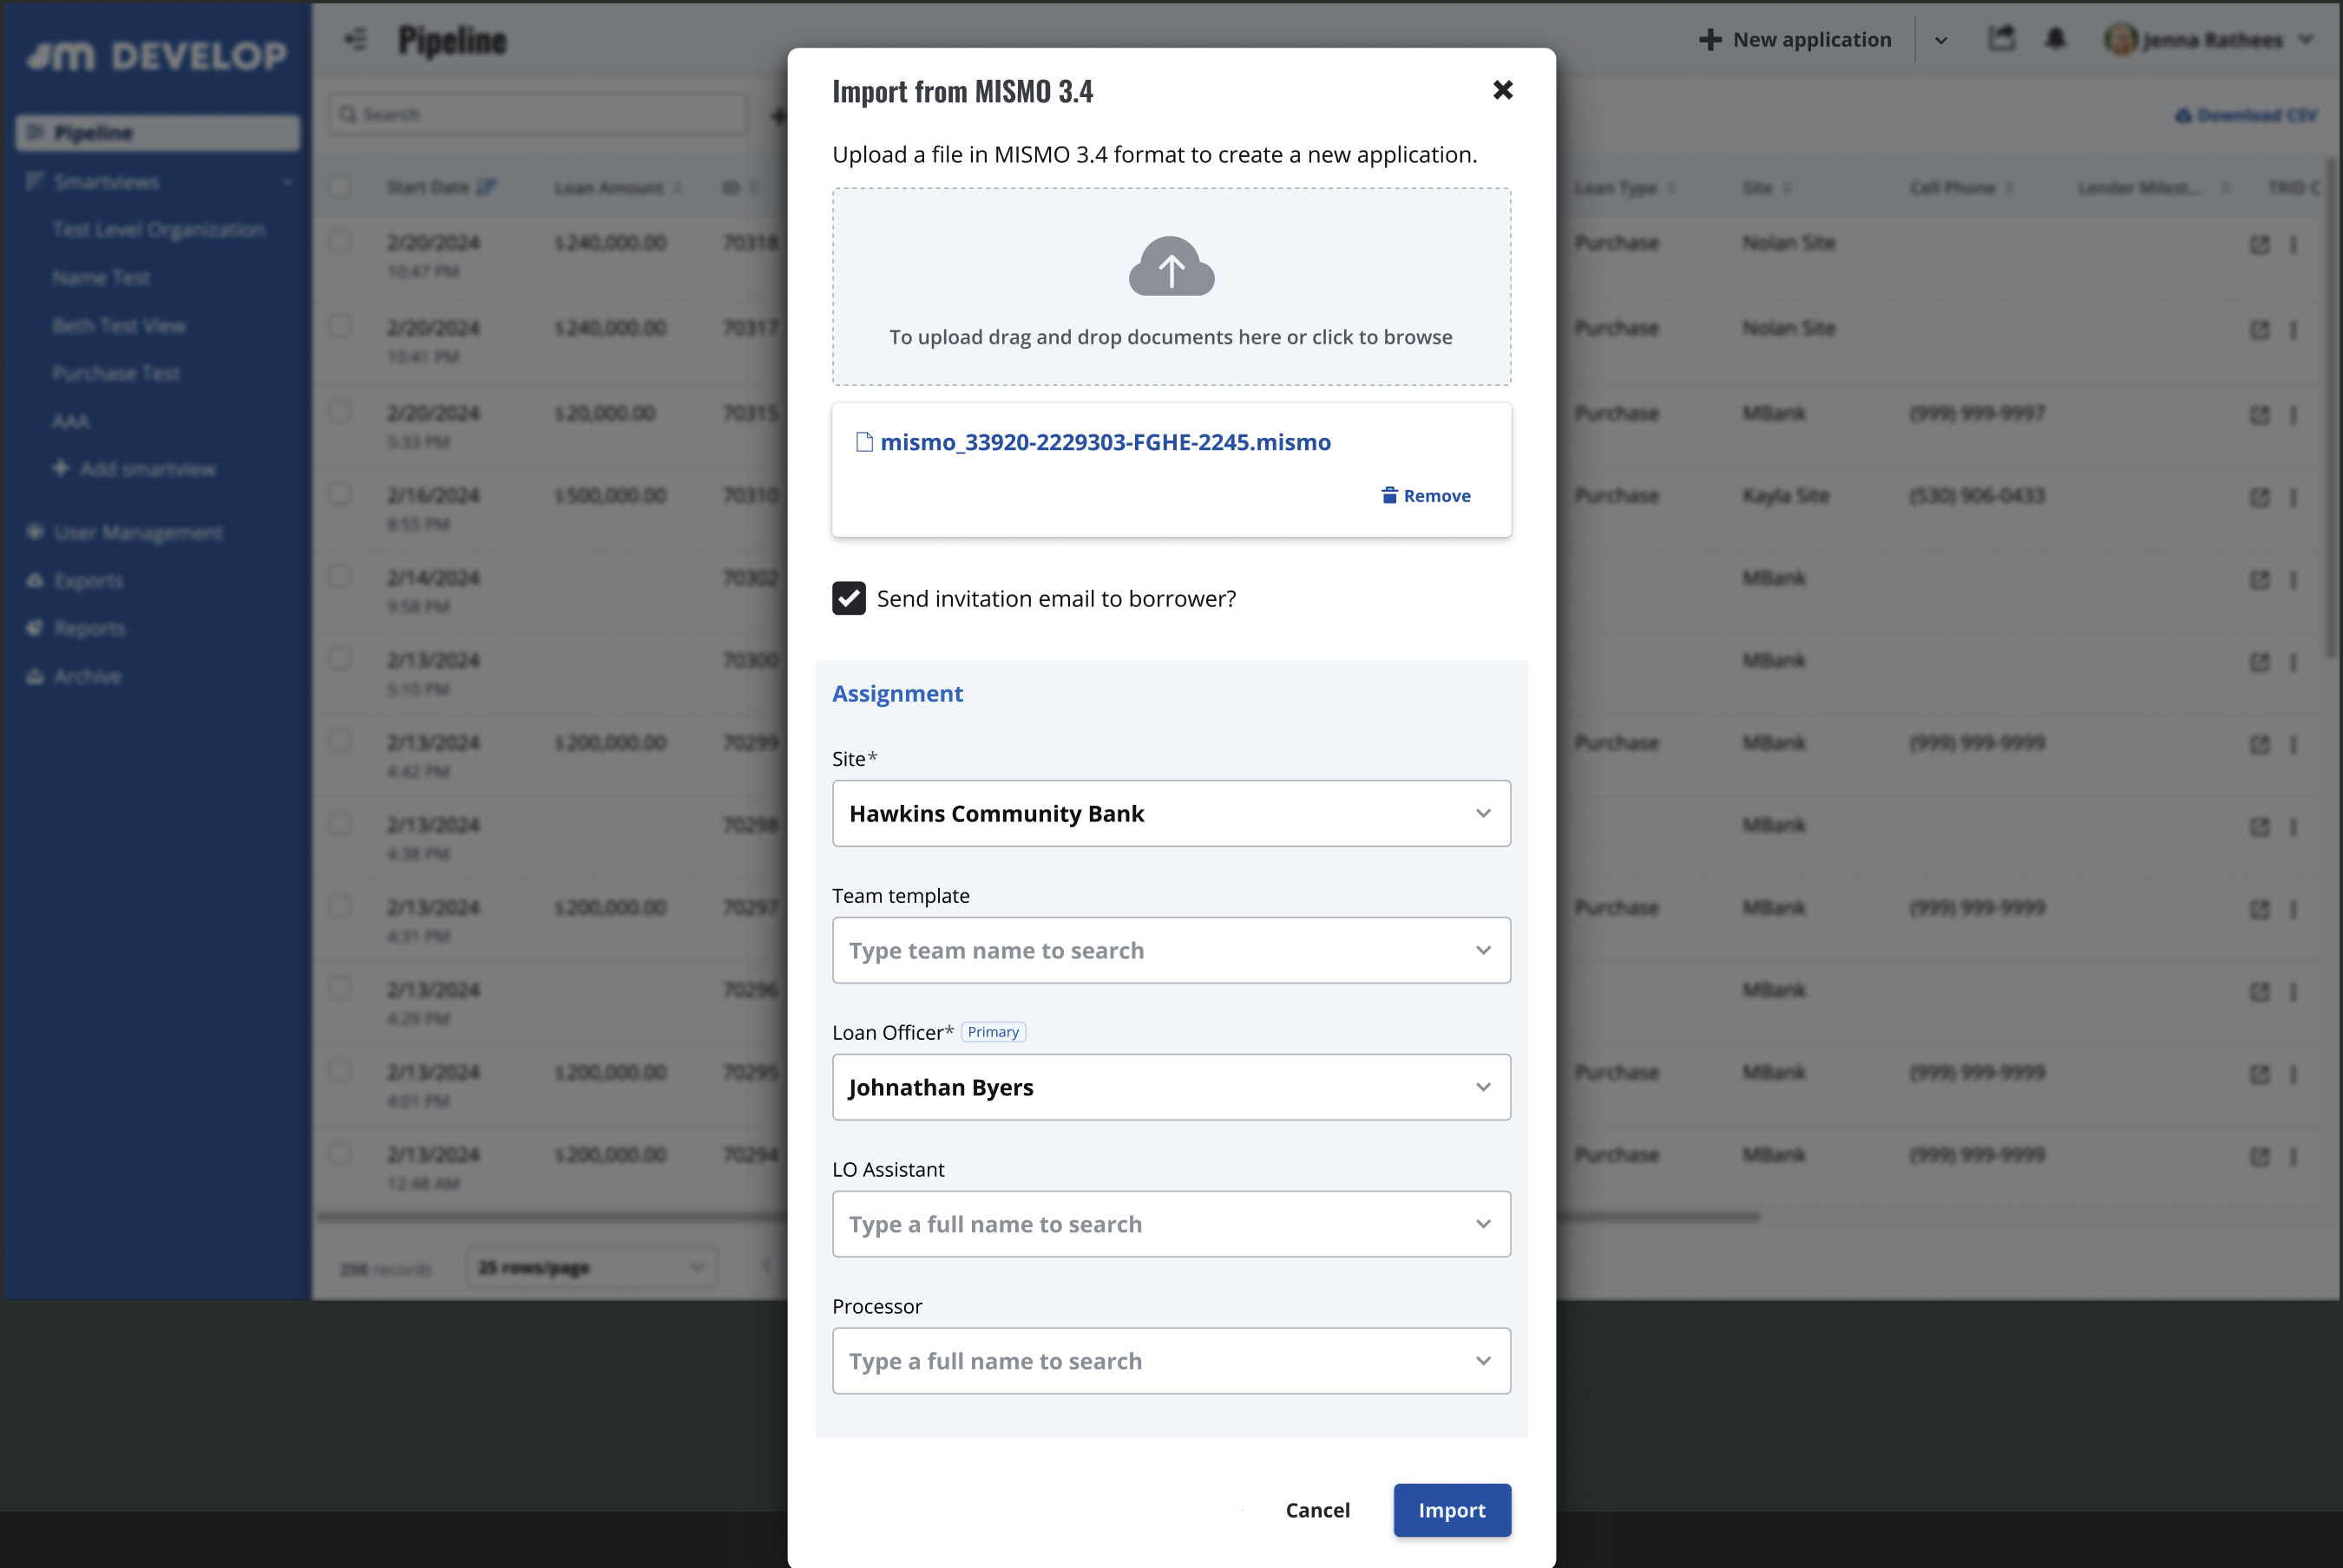Open the Site dropdown Hawkins Community Bank
Viewport: 2343px width, 1568px height.
coord(1171,813)
